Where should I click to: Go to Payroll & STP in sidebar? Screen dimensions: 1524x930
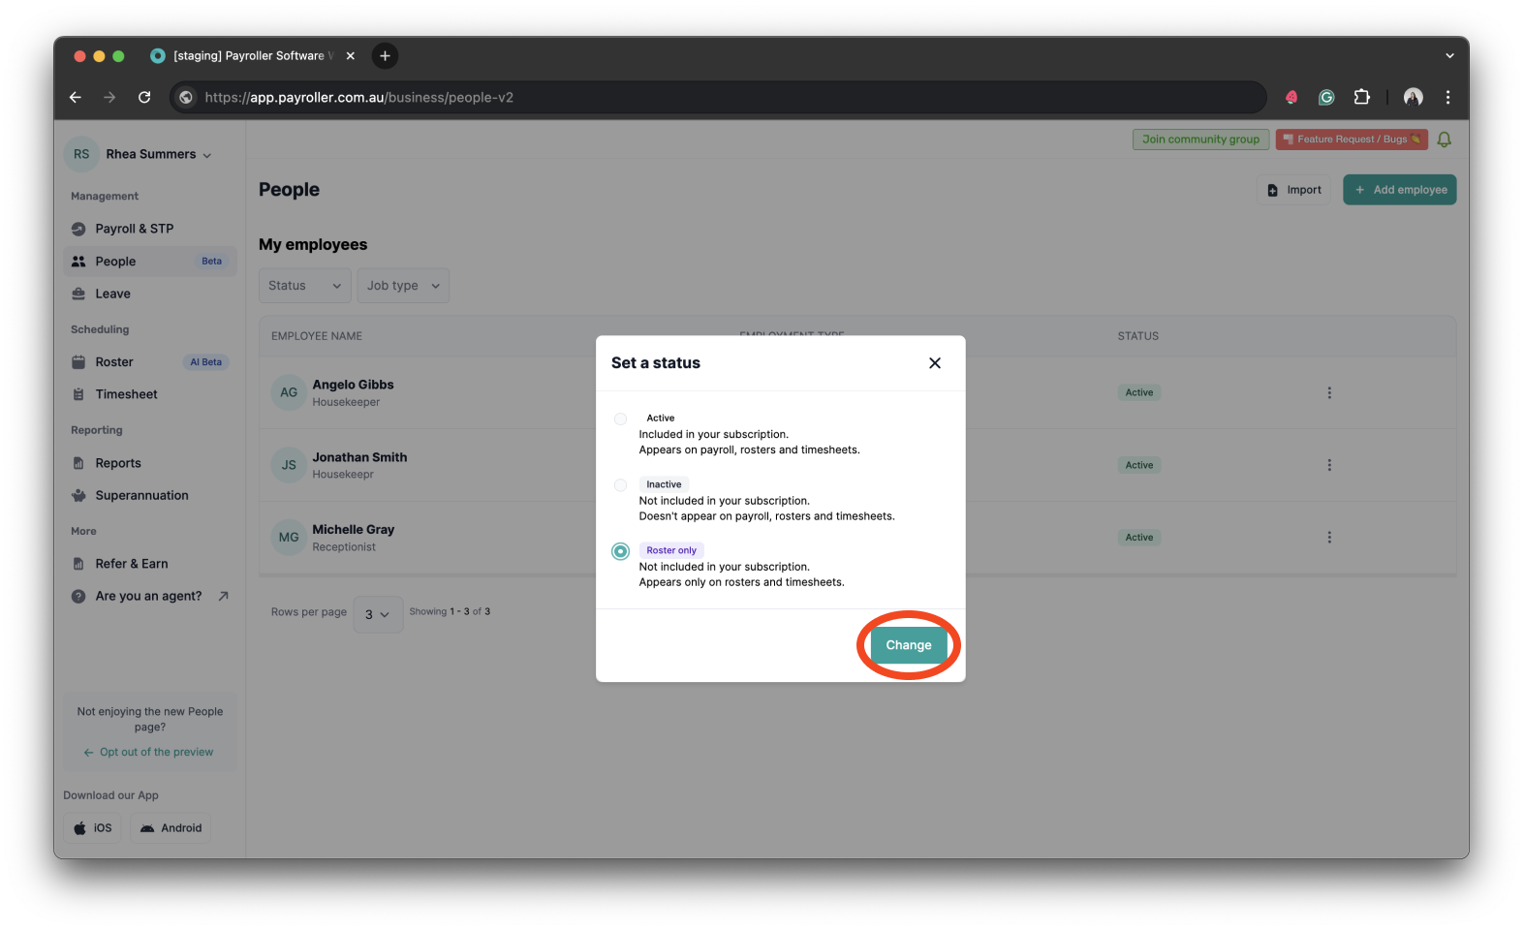pos(134,229)
